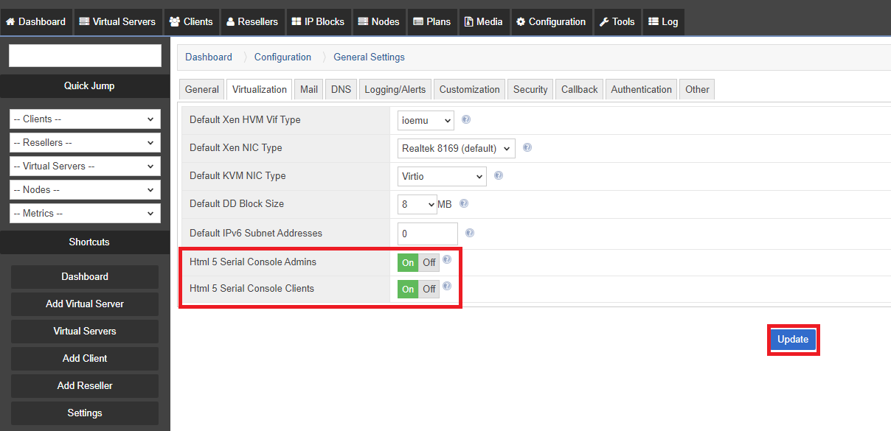Turn On Html 5 Serial Console Admins
Image resolution: width=891 pixels, height=431 pixels.
408,262
